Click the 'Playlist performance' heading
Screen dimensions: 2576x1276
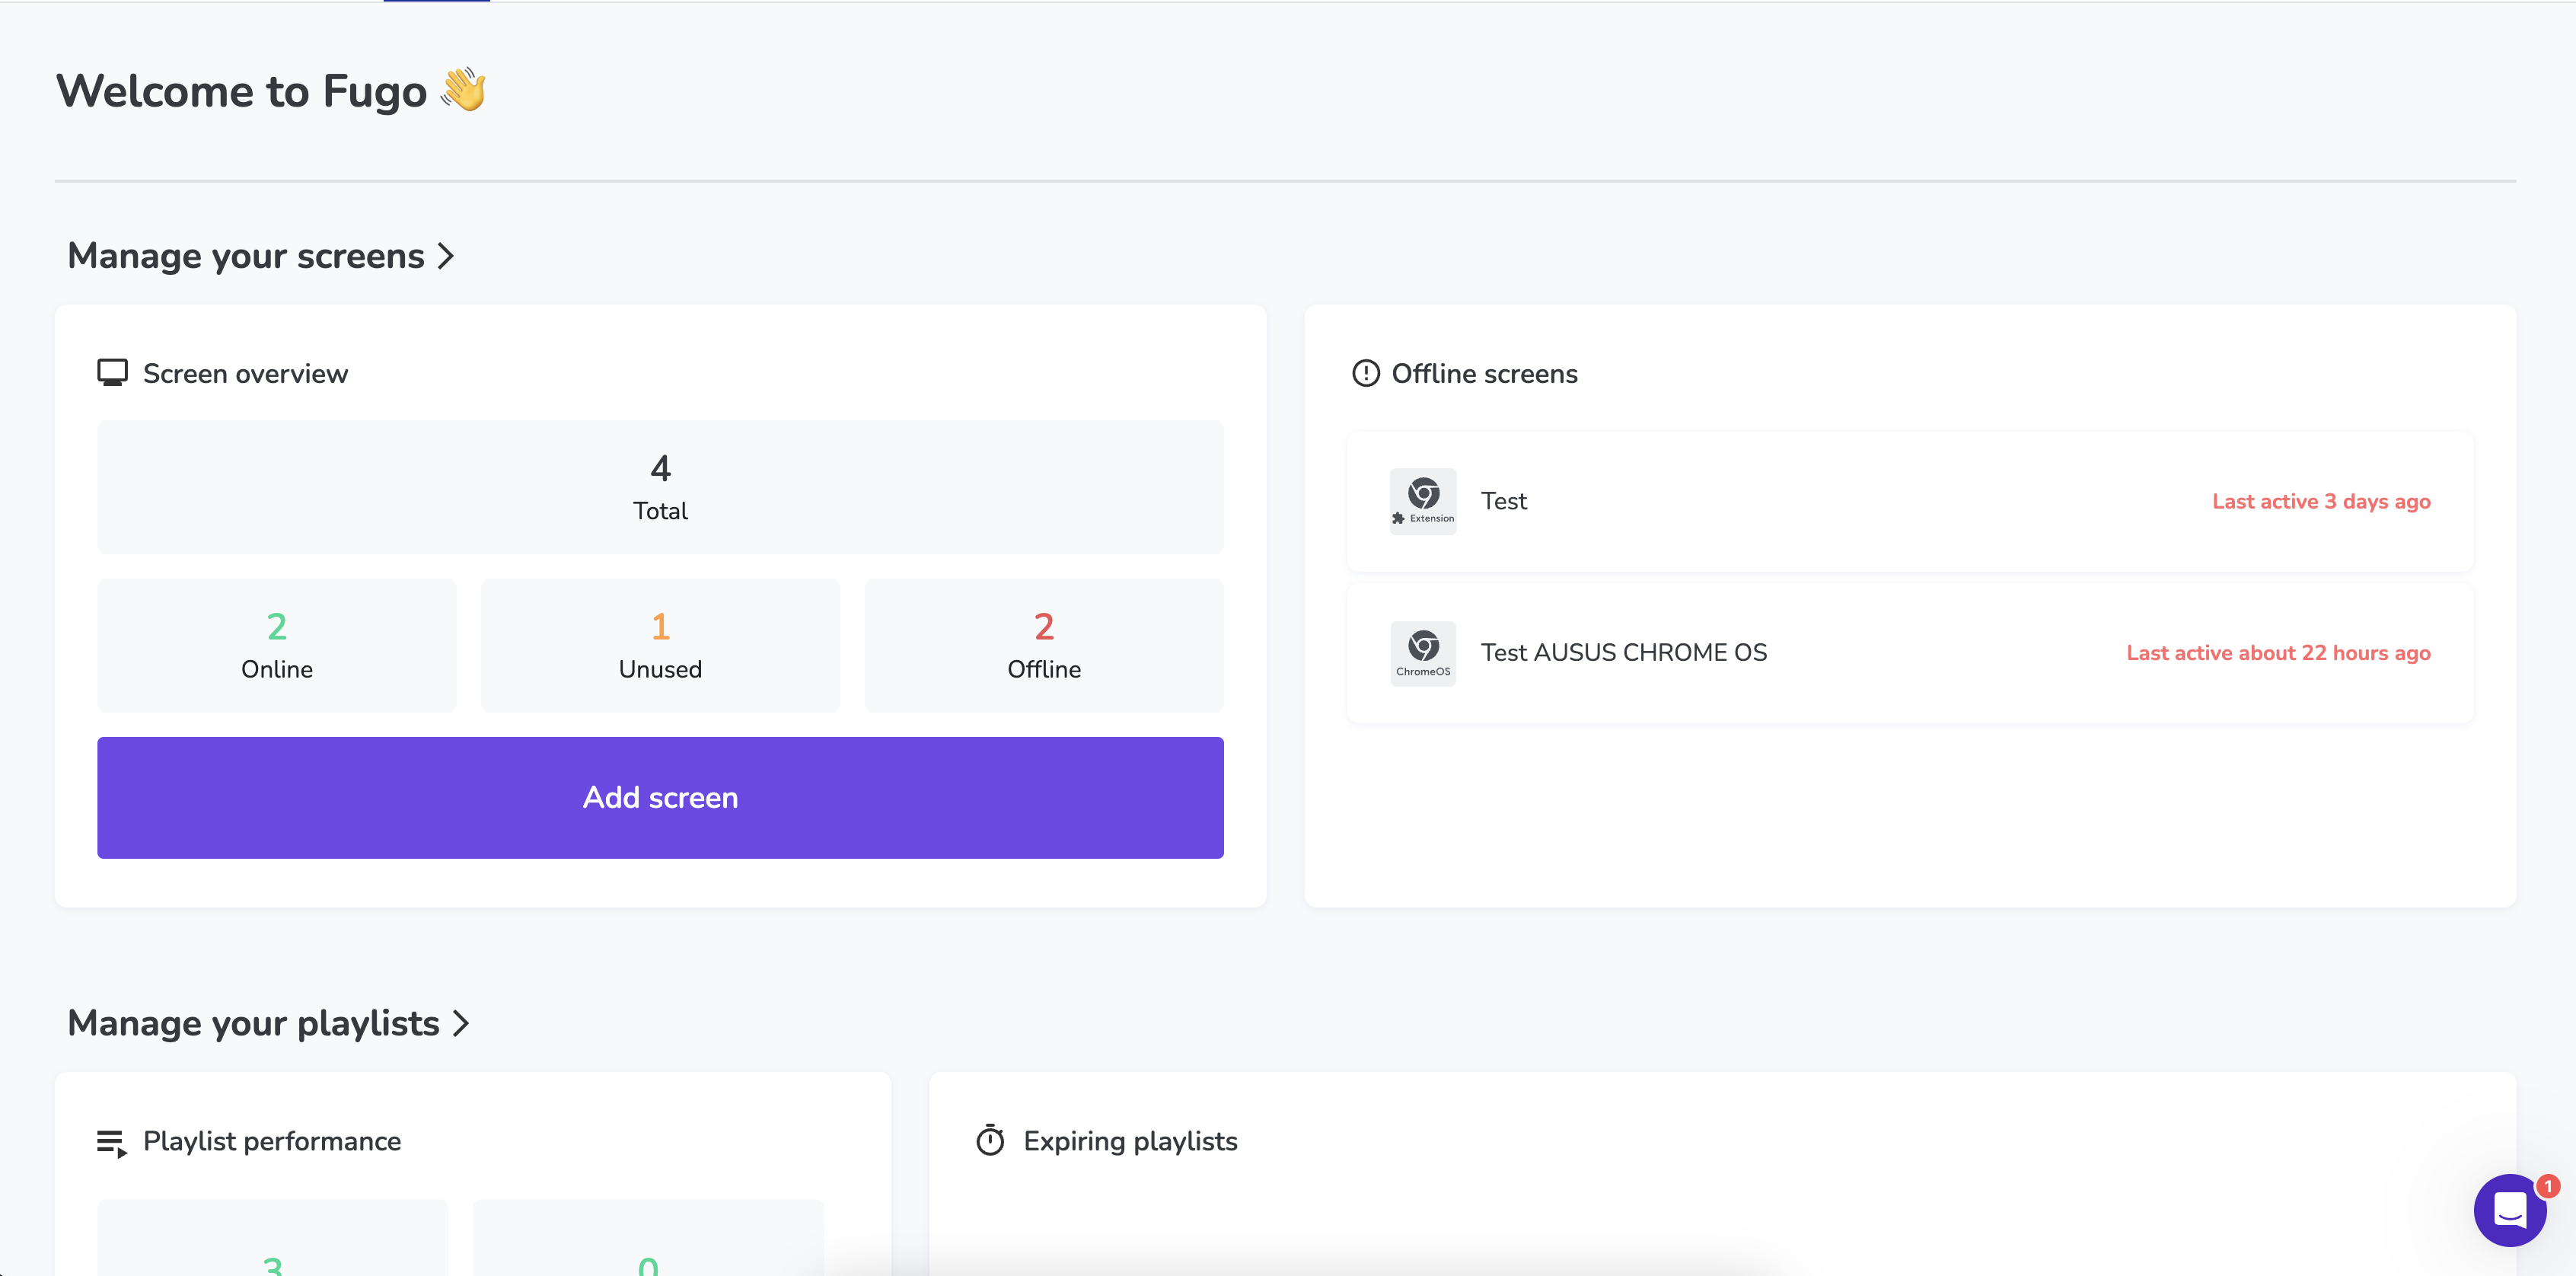[272, 1141]
